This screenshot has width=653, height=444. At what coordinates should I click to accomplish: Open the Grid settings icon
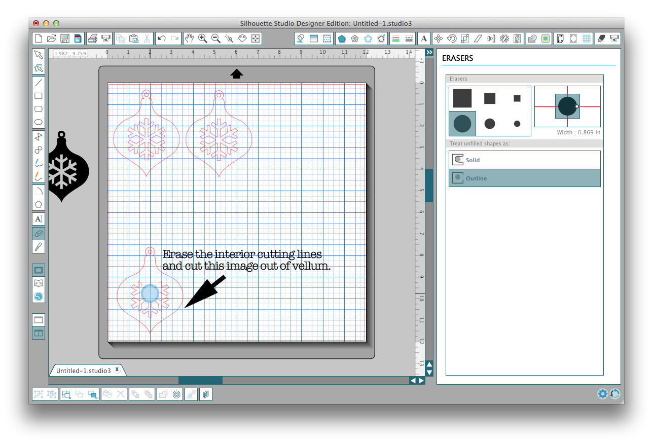(587, 39)
